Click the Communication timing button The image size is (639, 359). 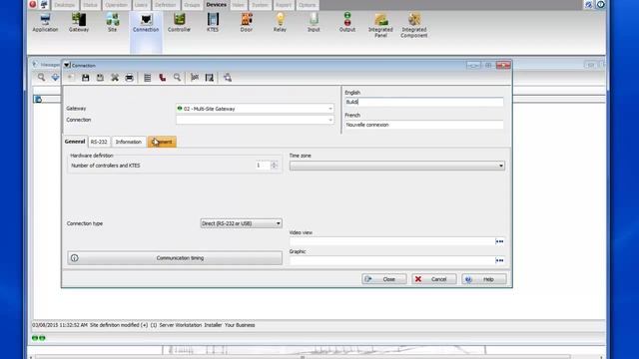click(175, 258)
